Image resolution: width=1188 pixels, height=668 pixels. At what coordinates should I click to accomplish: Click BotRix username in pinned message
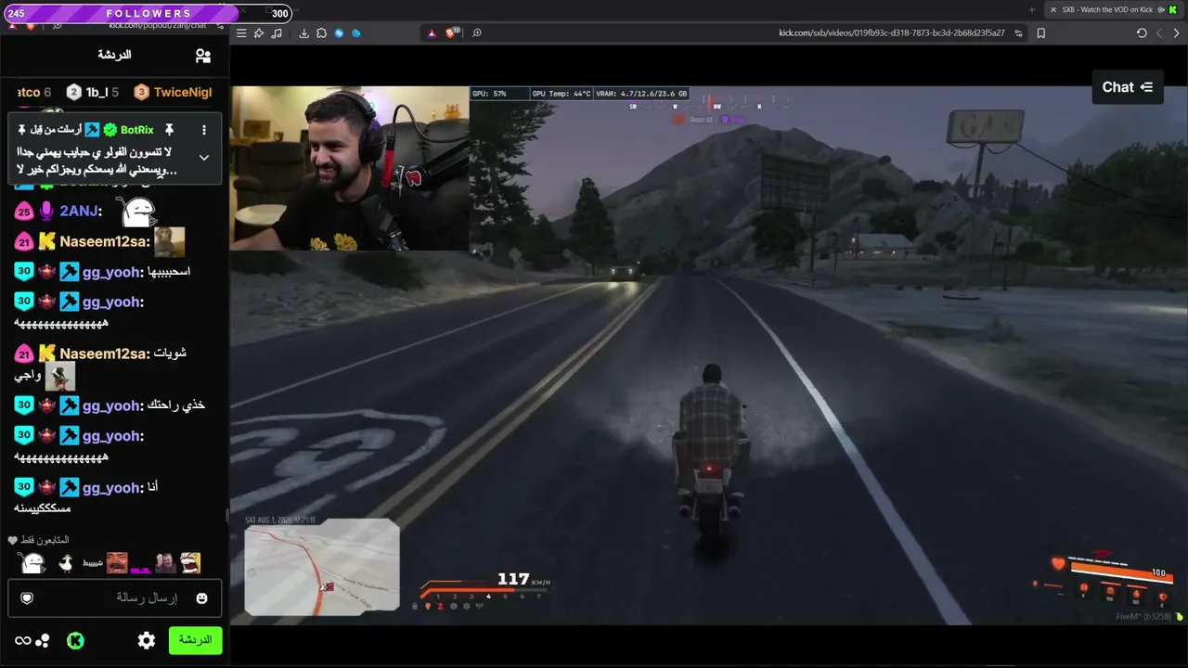137,130
